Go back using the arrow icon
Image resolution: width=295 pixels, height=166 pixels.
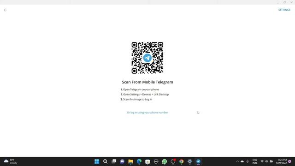coord(5,10)
